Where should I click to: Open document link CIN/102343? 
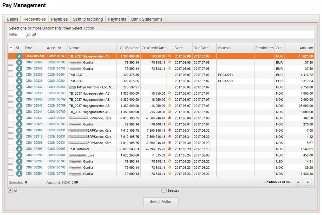coord(34,106)
